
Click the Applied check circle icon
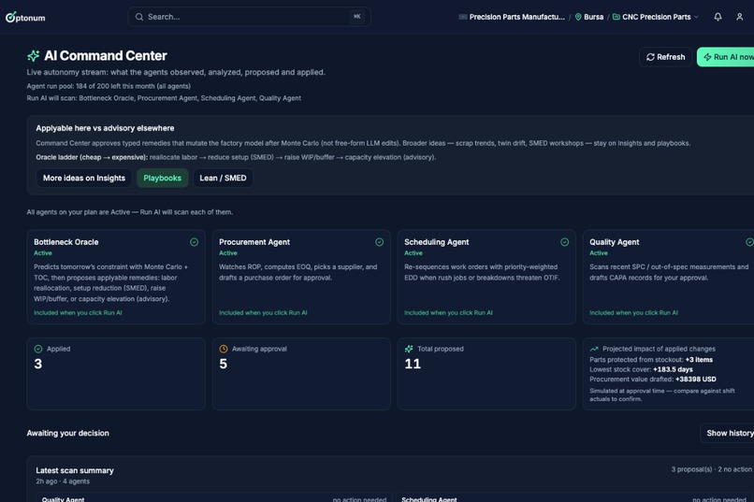coord(38,349)
